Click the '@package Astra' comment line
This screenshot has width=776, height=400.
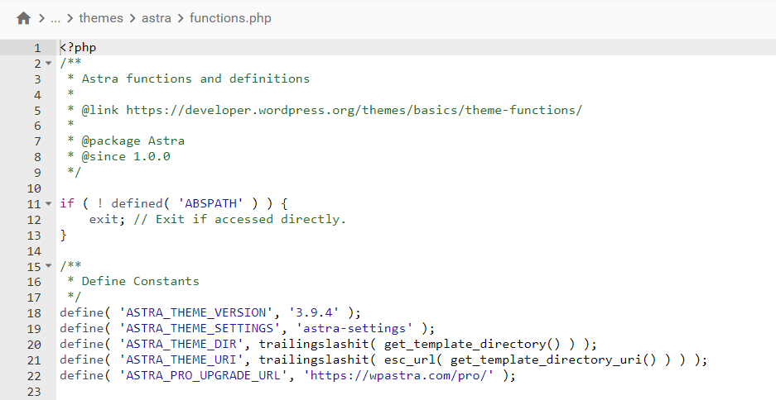click(133, 141)
